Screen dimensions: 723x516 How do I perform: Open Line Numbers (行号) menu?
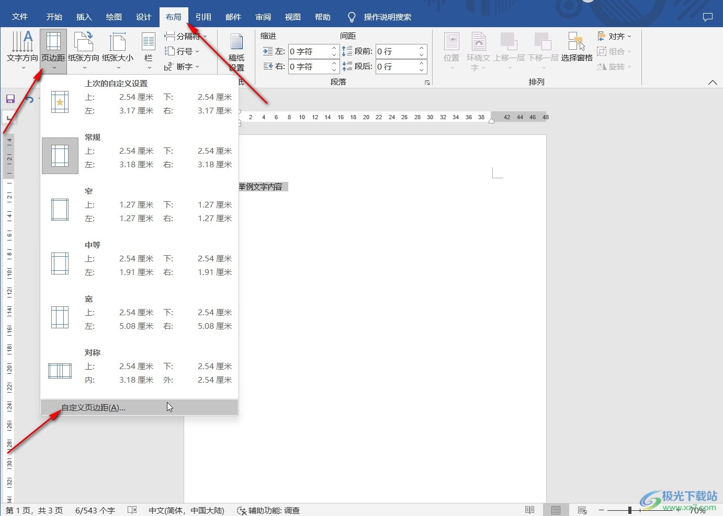182,51
